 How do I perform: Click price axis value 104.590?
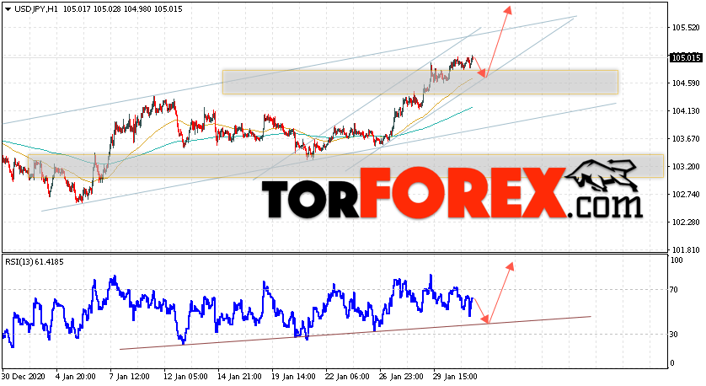point(685,83)
